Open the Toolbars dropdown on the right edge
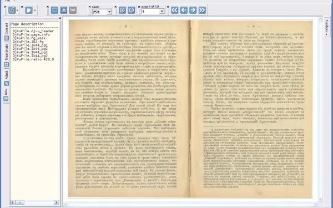 click(327, 27)
